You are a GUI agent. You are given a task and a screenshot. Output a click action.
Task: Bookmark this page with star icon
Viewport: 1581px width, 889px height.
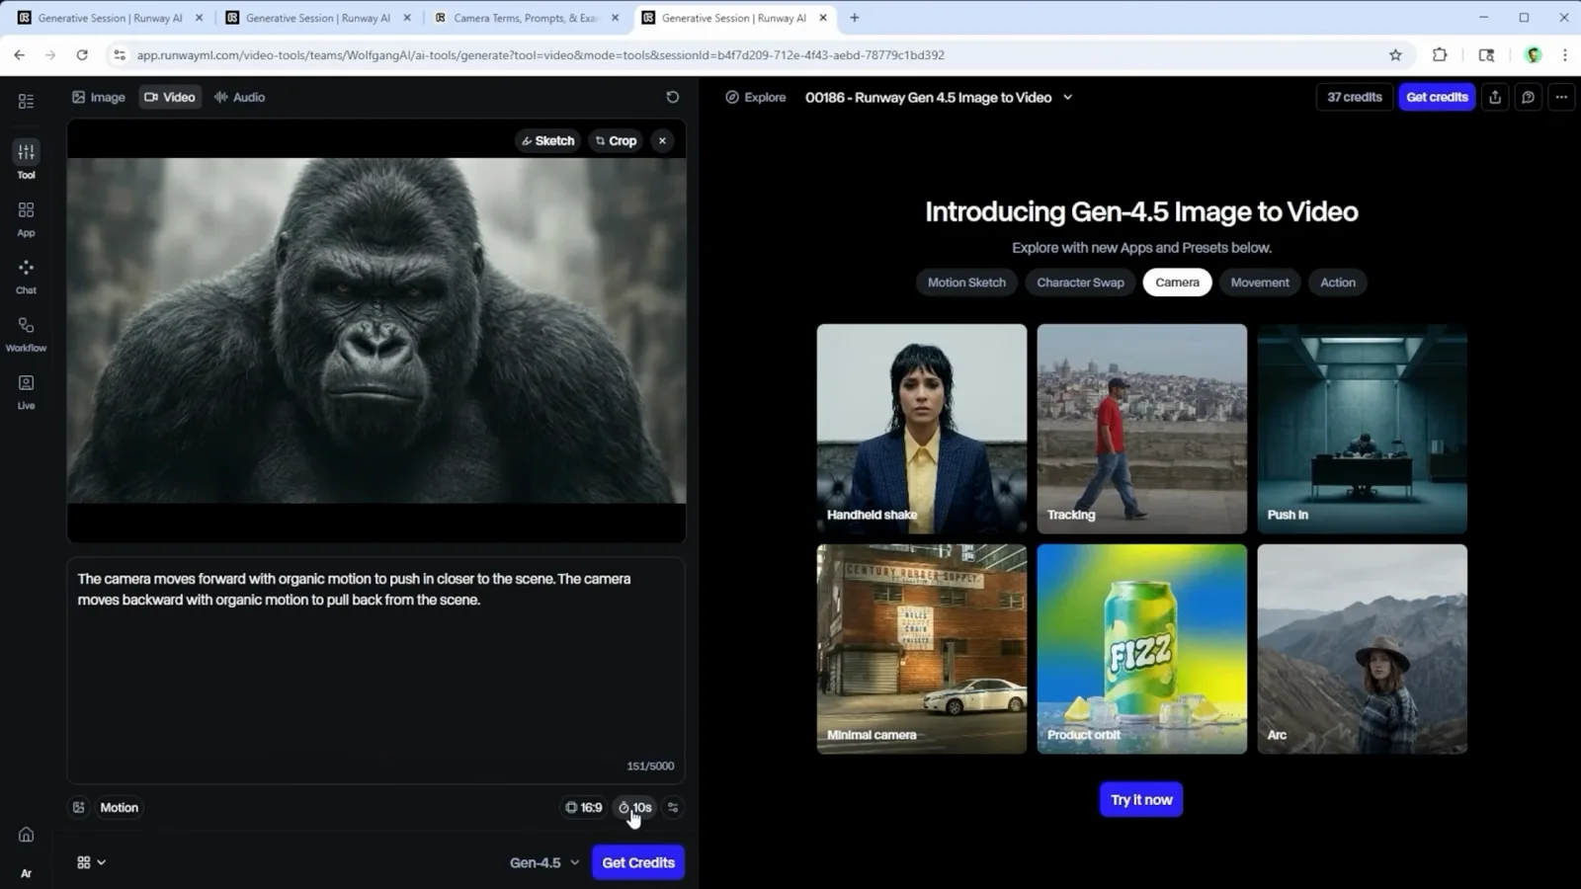coord(1395,55)
